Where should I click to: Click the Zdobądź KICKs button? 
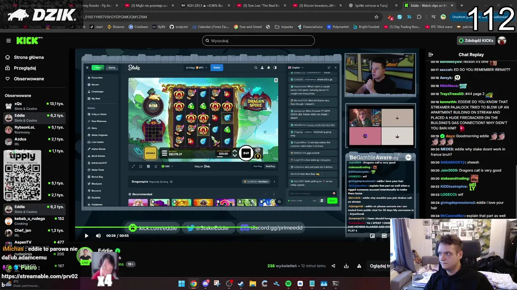[x=476, y=41]
